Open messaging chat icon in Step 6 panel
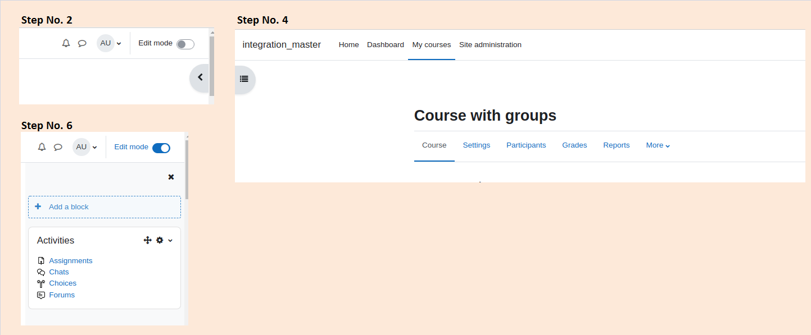811x335 pixels. coord(58,147)
